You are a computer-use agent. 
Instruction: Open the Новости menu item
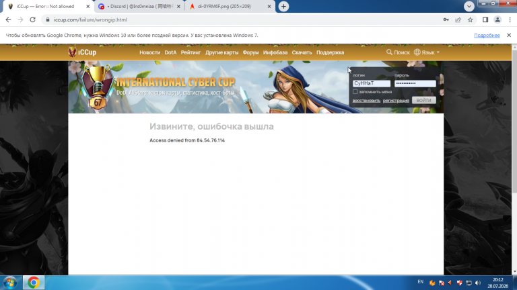click(x=149, y=52)
